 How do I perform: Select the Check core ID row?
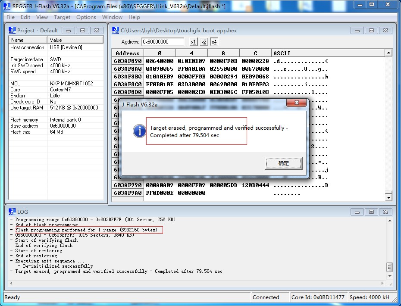pyautogui.click(x=56, y=101)
